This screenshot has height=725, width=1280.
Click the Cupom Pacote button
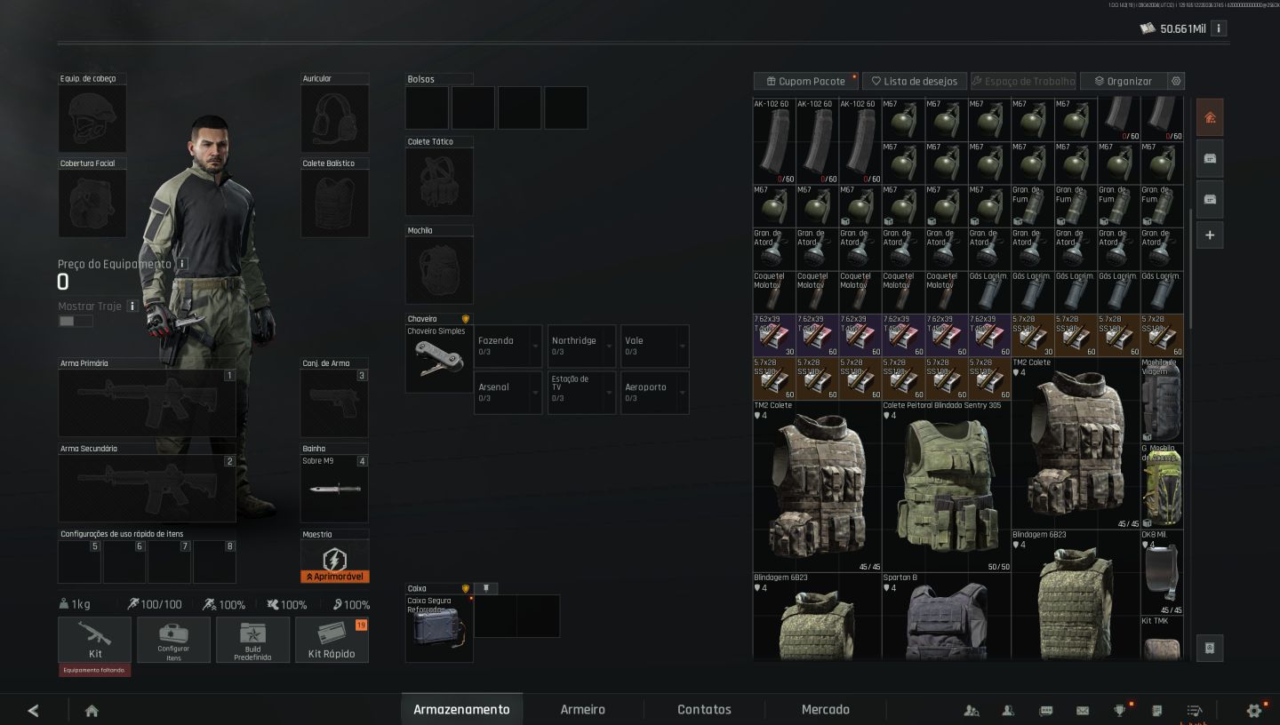[806, 81]
